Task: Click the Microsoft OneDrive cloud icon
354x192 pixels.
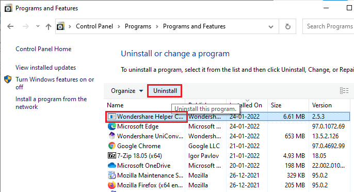Action: coord(112,166)
